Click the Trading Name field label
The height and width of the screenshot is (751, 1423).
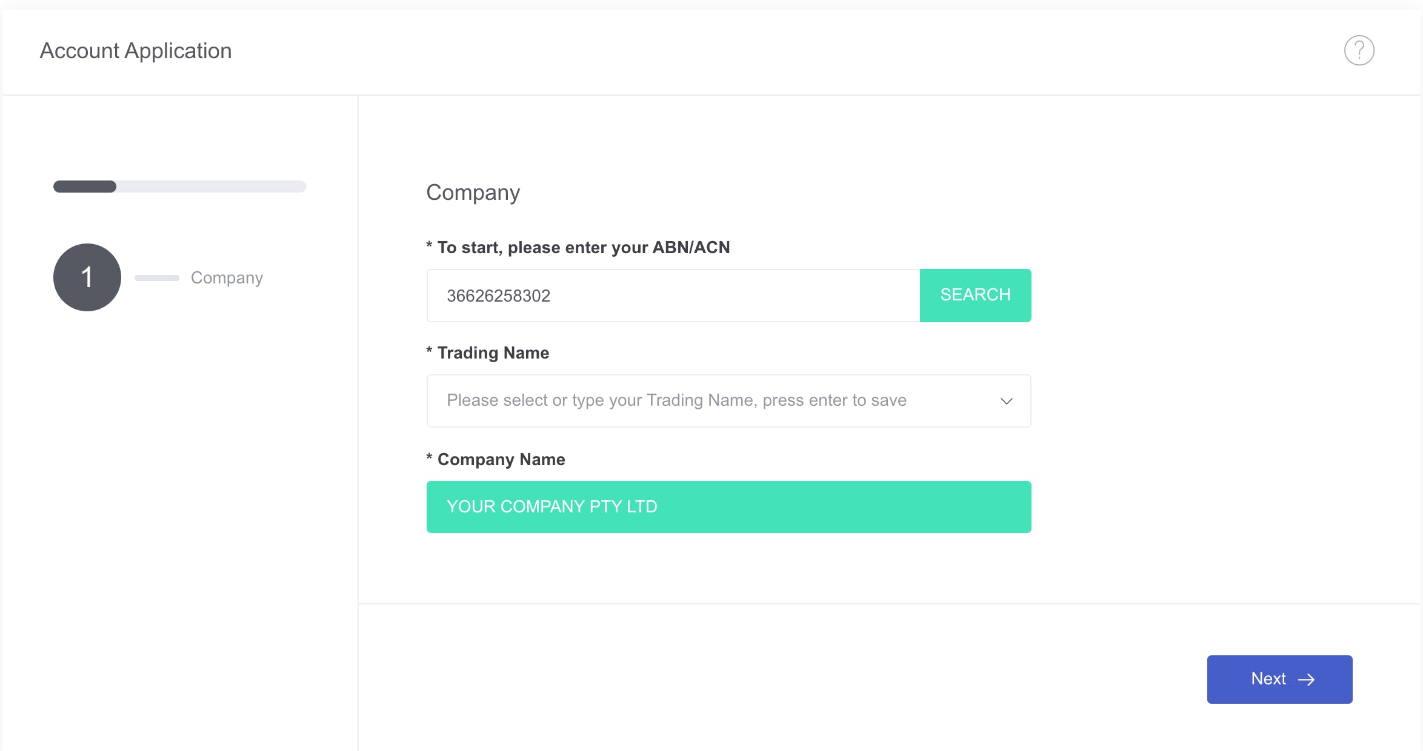pos(493,353)
